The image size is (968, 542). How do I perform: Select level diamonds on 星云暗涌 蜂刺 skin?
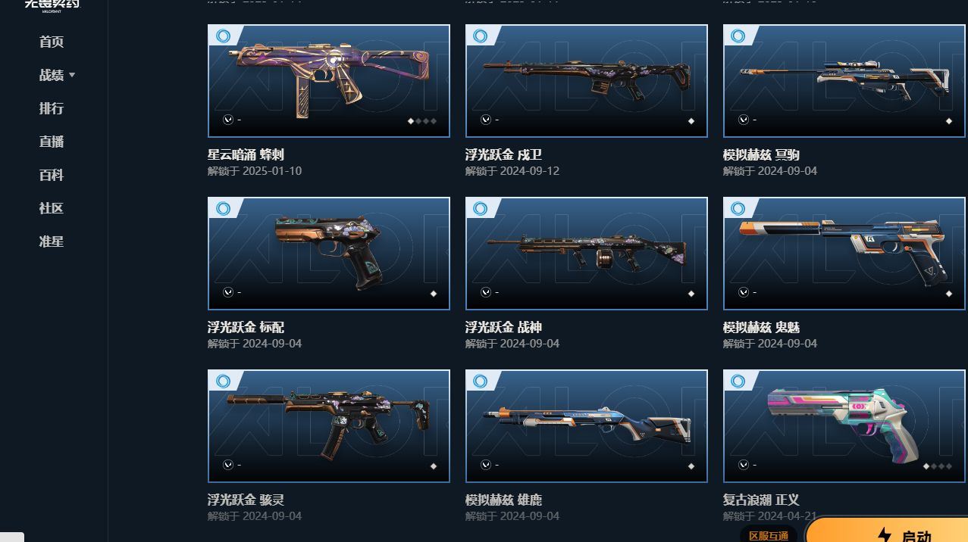click(422, 120)
